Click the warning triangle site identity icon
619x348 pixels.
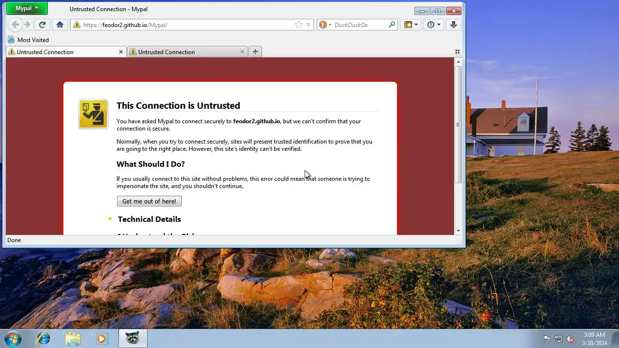76,25
